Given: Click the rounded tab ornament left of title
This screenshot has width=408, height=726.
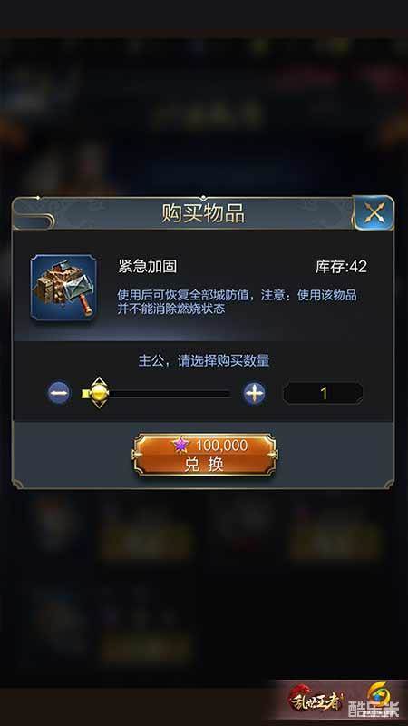Looking at the screenshot, I should click(34, 221).
